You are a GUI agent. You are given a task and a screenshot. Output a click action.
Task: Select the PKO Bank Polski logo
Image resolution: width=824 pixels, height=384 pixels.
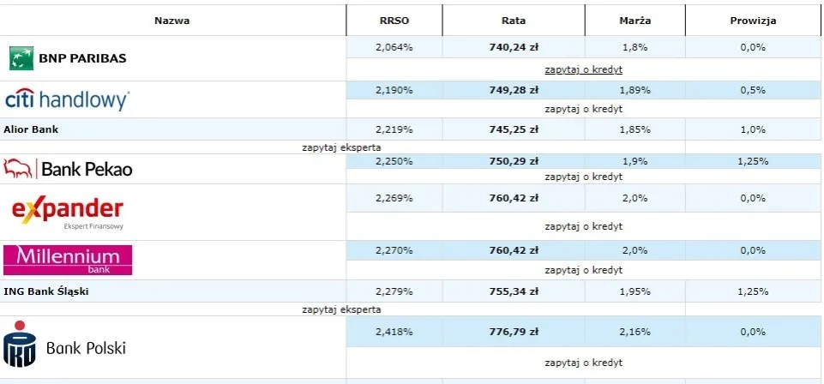pos(65,347)
